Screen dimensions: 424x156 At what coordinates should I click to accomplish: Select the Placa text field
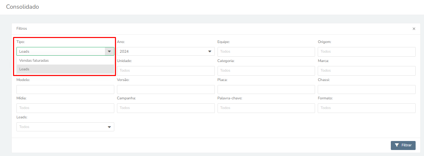click(266, 89)
